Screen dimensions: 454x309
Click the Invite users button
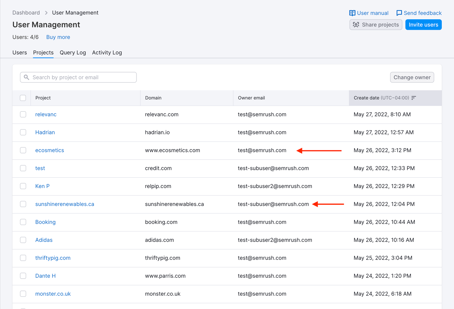coord(423,25)
